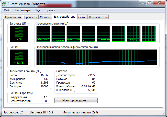Screen dimensions: 167x117
Task: Click the Доступно value 11598
Action: click(x=44, y=83)
